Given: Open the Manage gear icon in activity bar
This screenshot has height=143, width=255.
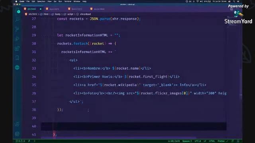Looking at the screenshot, I should [x=17, y=134].
